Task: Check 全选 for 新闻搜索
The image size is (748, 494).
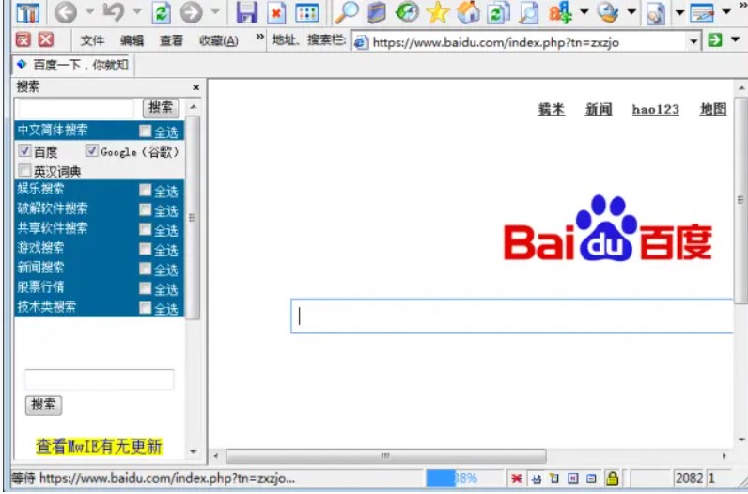Action: (x=145, y=269)
